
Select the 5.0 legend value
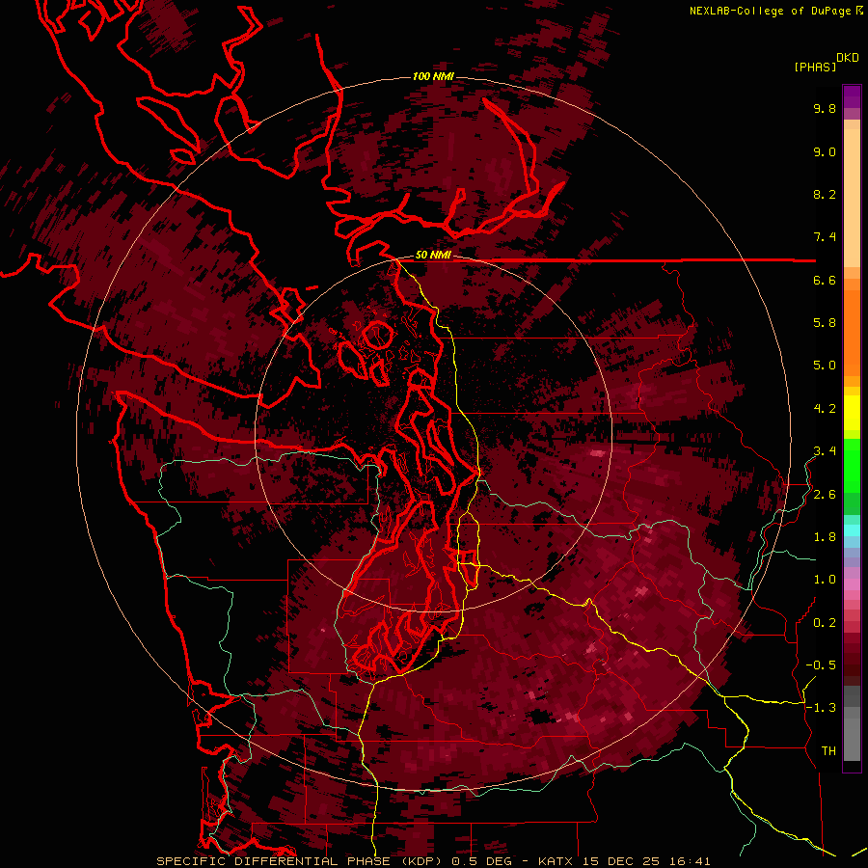[825, 366]
